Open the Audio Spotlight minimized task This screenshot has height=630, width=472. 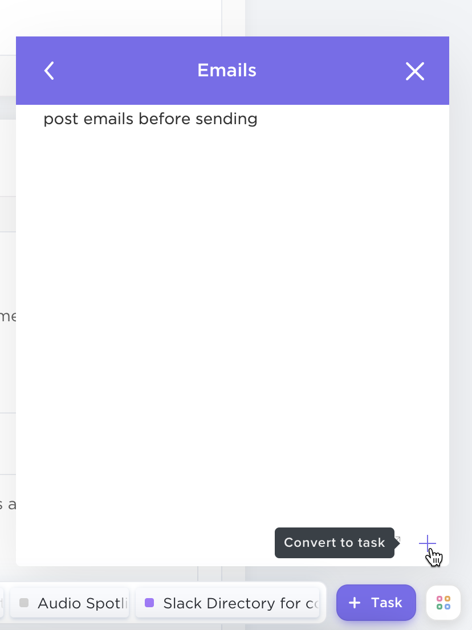70,603
